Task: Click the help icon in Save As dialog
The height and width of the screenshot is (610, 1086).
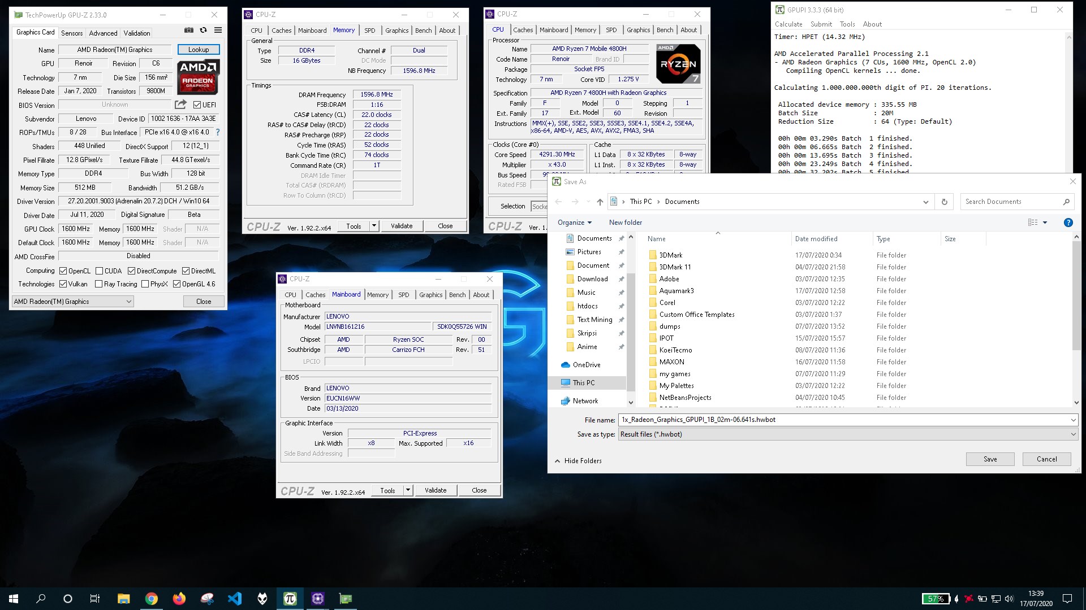Action: (x=1068, y=223)
